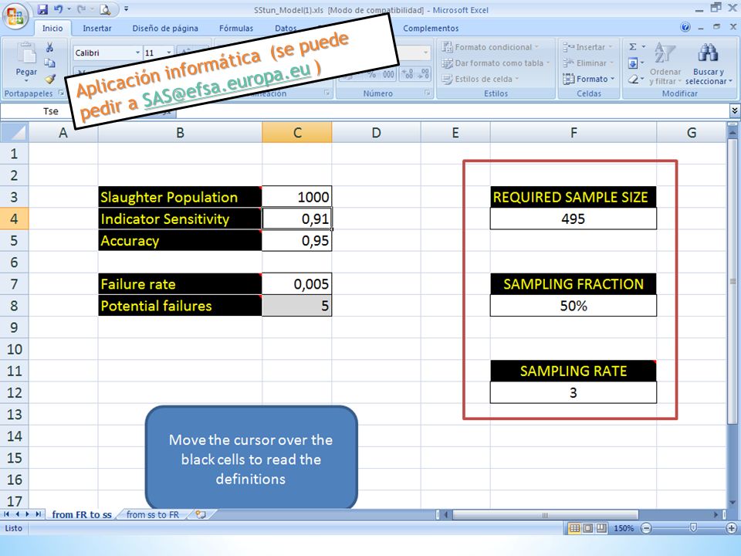Select the Format Painter brush icon
The width and height of the screenshot is (741, 556).
tap(50, 79)
